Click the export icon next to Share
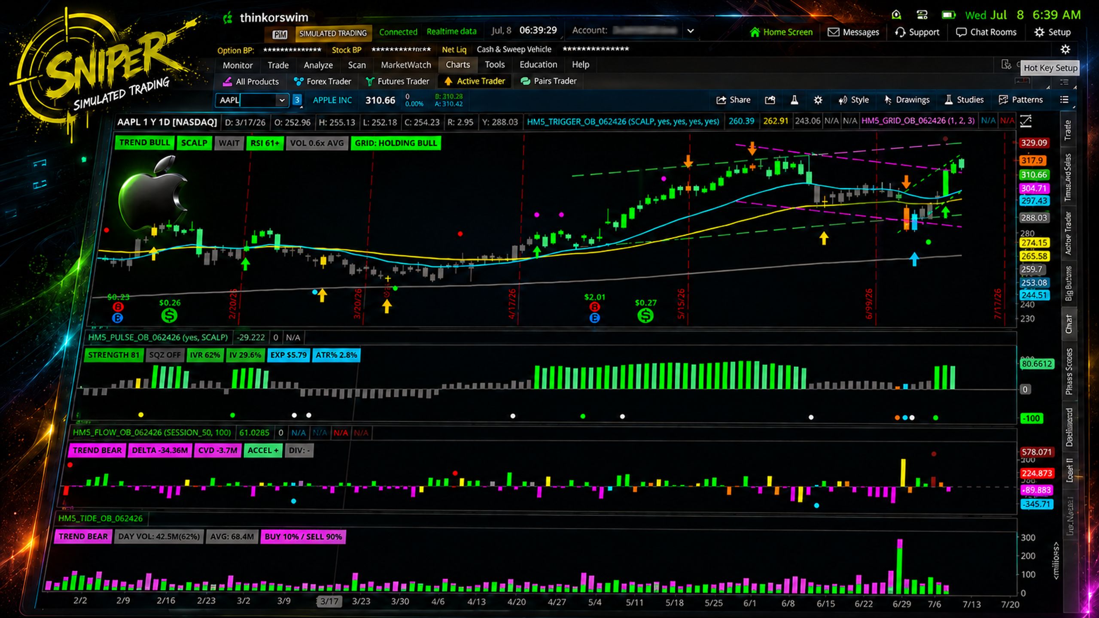 770,100
